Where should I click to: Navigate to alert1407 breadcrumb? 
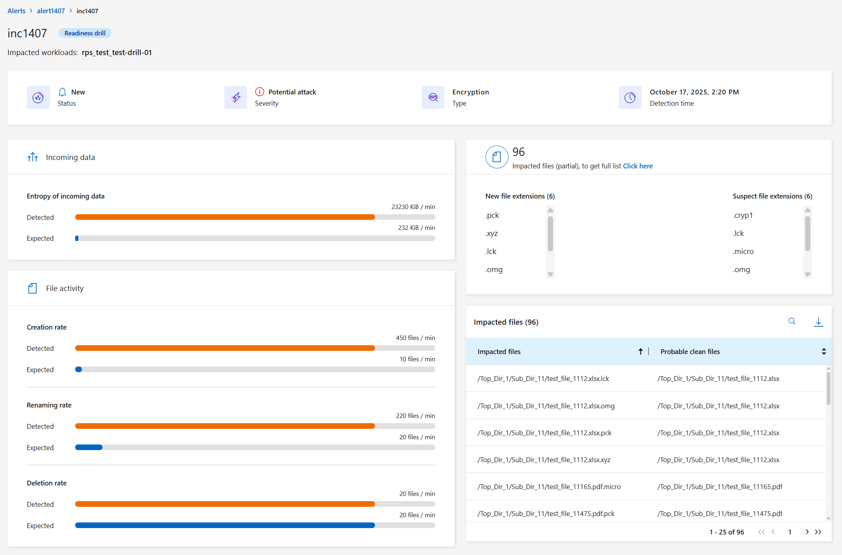51,11
